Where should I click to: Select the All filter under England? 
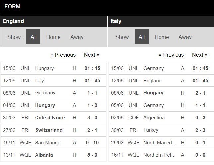33,37
